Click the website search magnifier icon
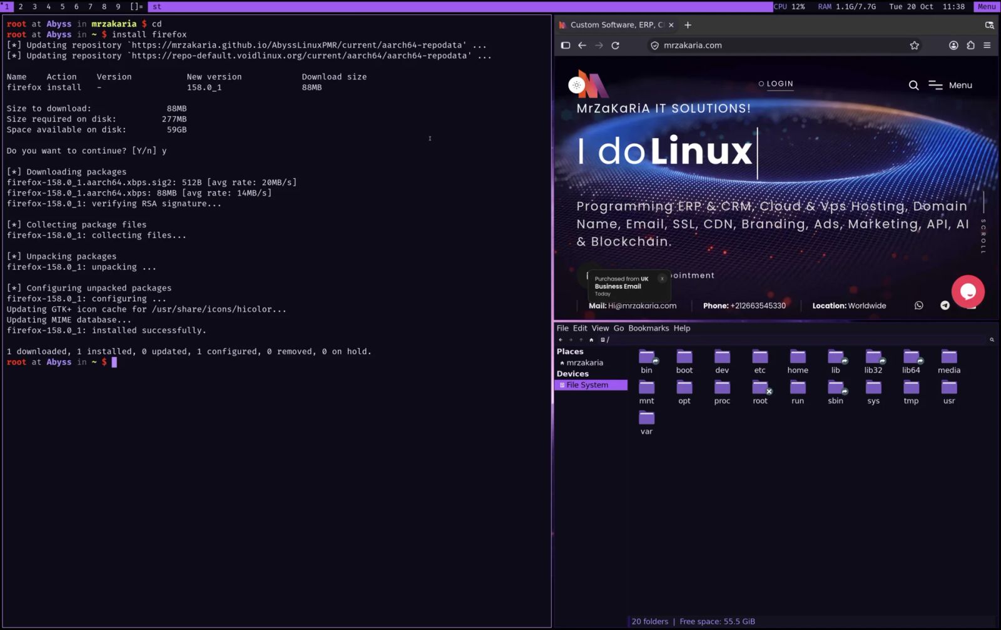Viewport: 1001px width, 630px height. coord(913,85)
